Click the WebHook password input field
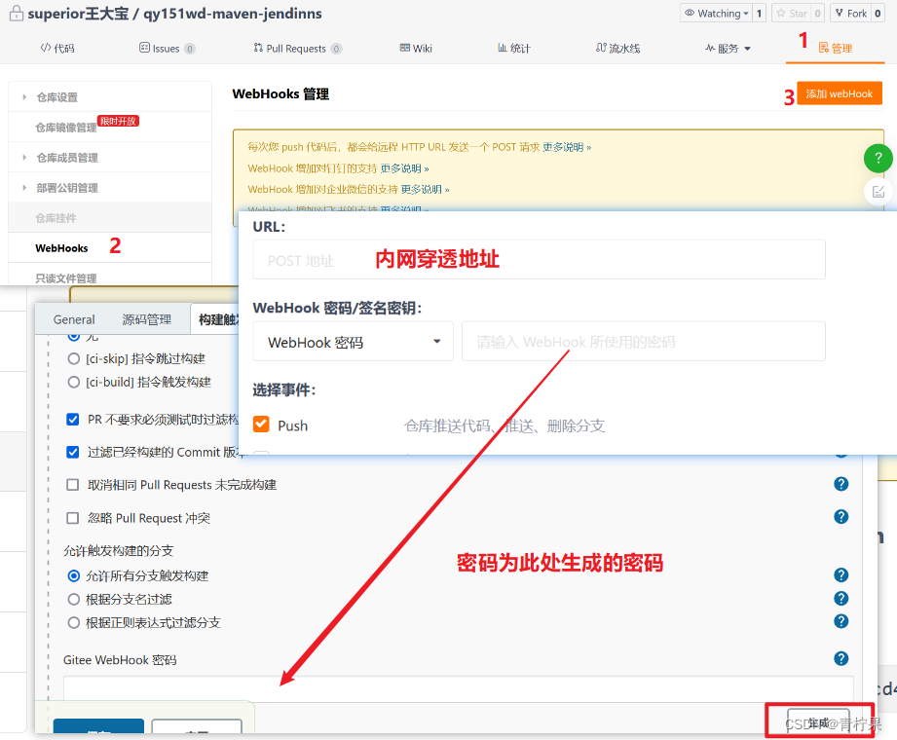897x740 pixels. coord(643,342)
